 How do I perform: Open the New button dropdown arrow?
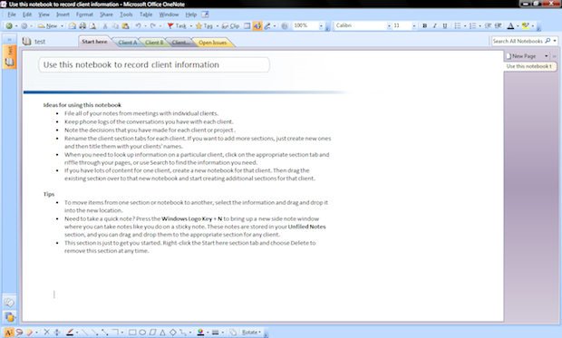(x=62, y=25)
